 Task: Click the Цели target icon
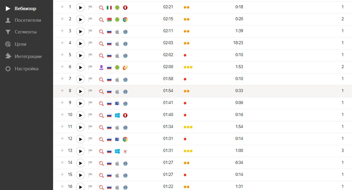click(x=8, y=44)
